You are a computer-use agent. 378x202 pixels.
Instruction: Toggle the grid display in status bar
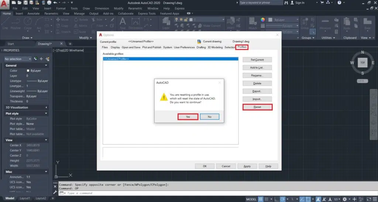coord(260,199)
